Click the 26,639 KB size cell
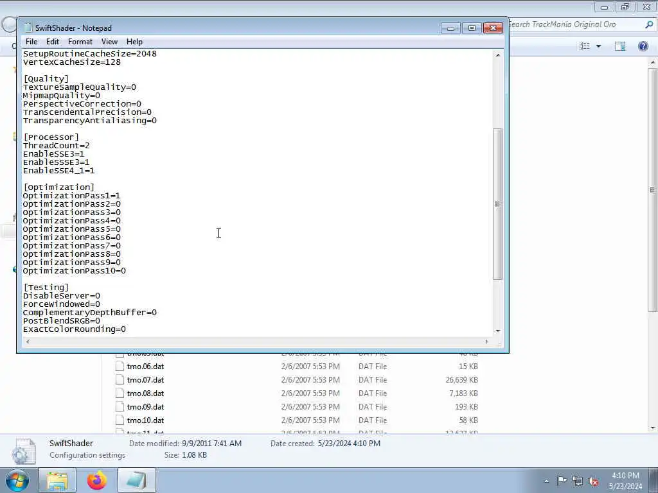Screen dimensions: 658x493 (x=461, y=380)
